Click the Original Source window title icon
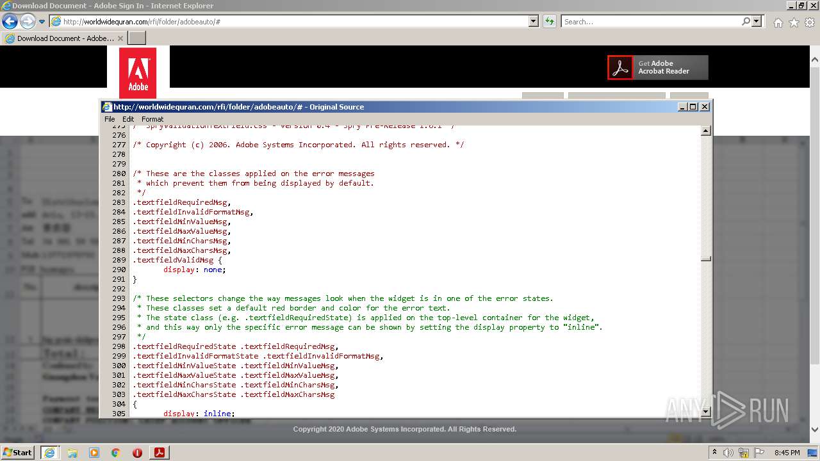820x461 pixels. click(x=107, y=107)
